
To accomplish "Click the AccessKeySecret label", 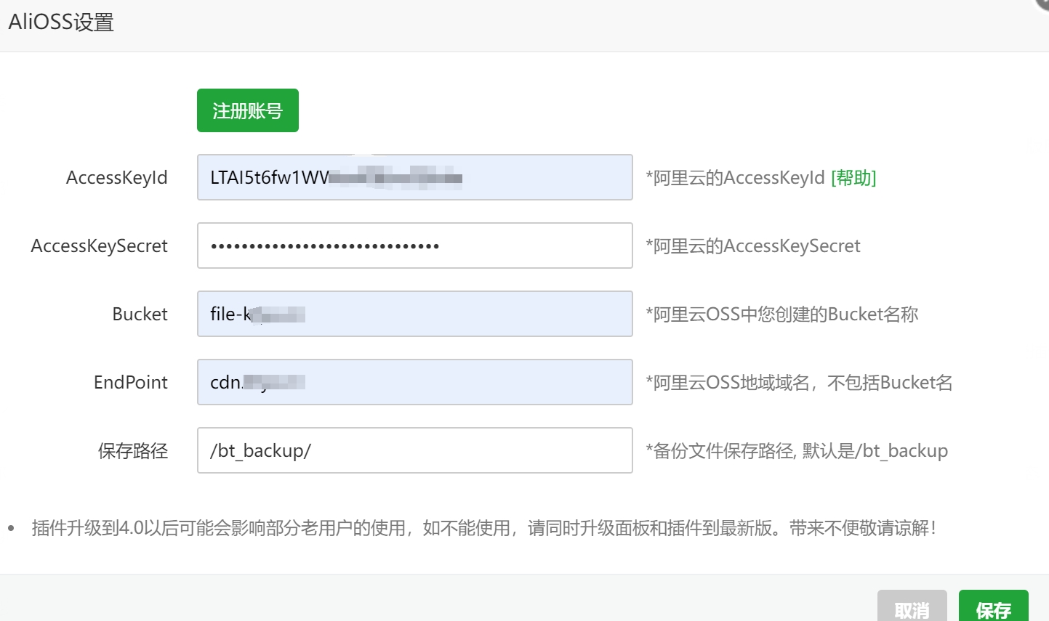I will (100, 246).
